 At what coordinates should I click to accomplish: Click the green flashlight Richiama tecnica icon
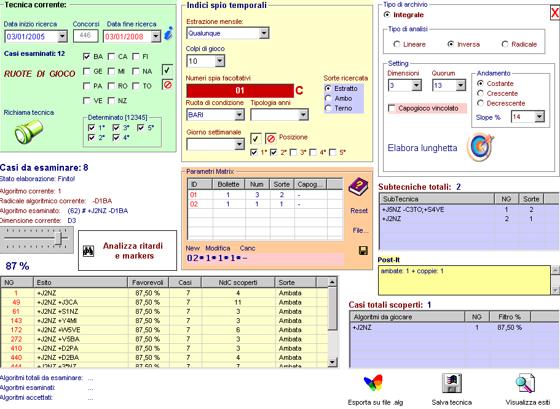[29, 131]
